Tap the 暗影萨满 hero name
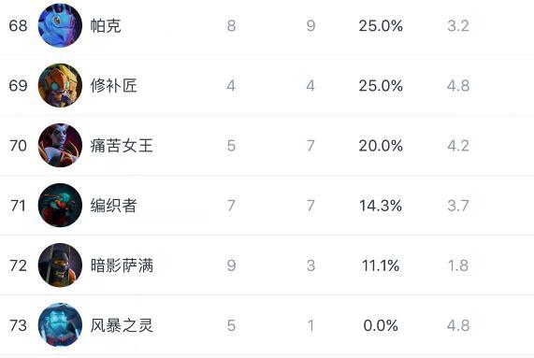The width and height of the screenshot is (534, 358). point(122,265)
